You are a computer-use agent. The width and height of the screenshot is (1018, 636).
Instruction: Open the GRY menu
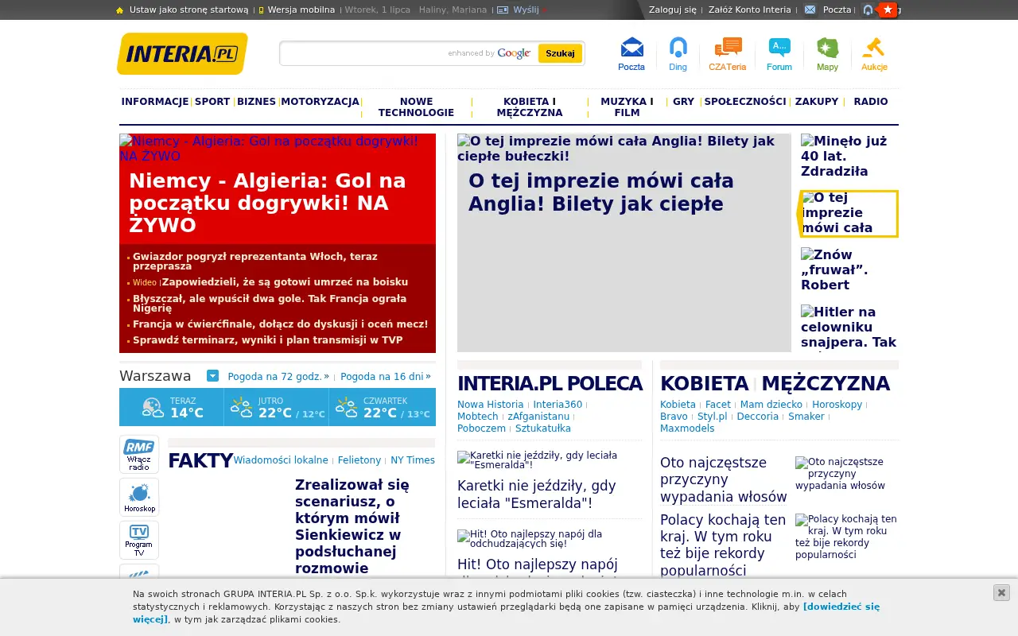(x=683, y=102)
